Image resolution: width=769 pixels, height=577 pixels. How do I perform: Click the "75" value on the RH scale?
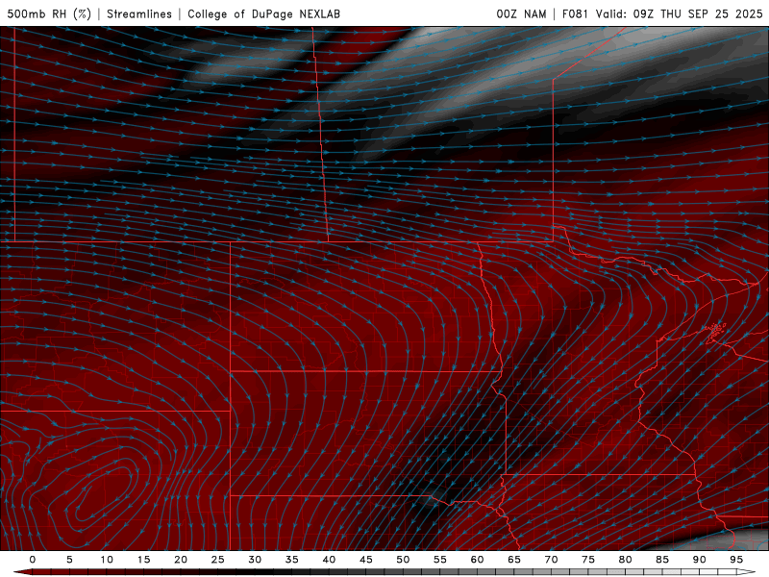588,560
